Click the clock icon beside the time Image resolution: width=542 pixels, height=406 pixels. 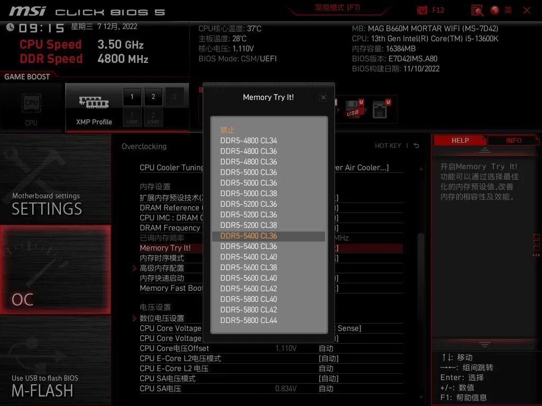(10, 27)
